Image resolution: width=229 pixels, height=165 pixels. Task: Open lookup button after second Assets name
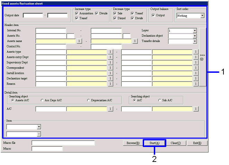(x=135, y=41)
